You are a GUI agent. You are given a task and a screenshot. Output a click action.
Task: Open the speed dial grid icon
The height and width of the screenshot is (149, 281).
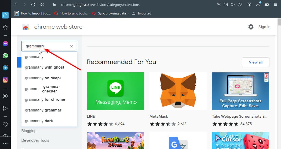(x=42, y=5)
